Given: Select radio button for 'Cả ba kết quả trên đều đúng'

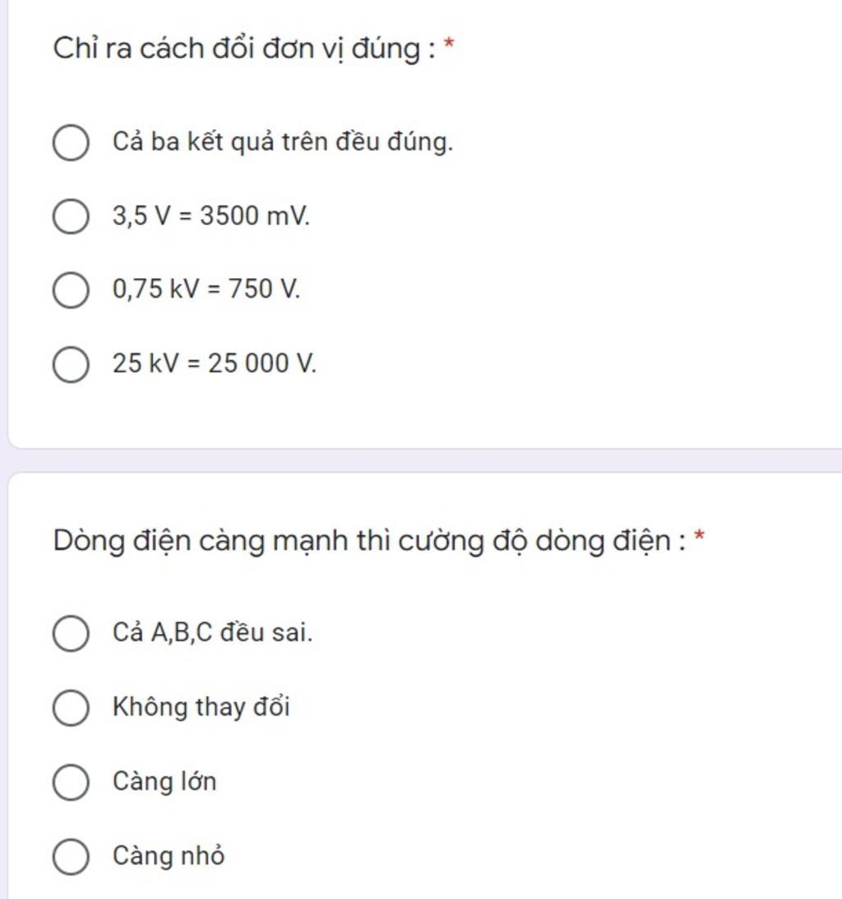Looking at the screenshot, I should [71, 144].
